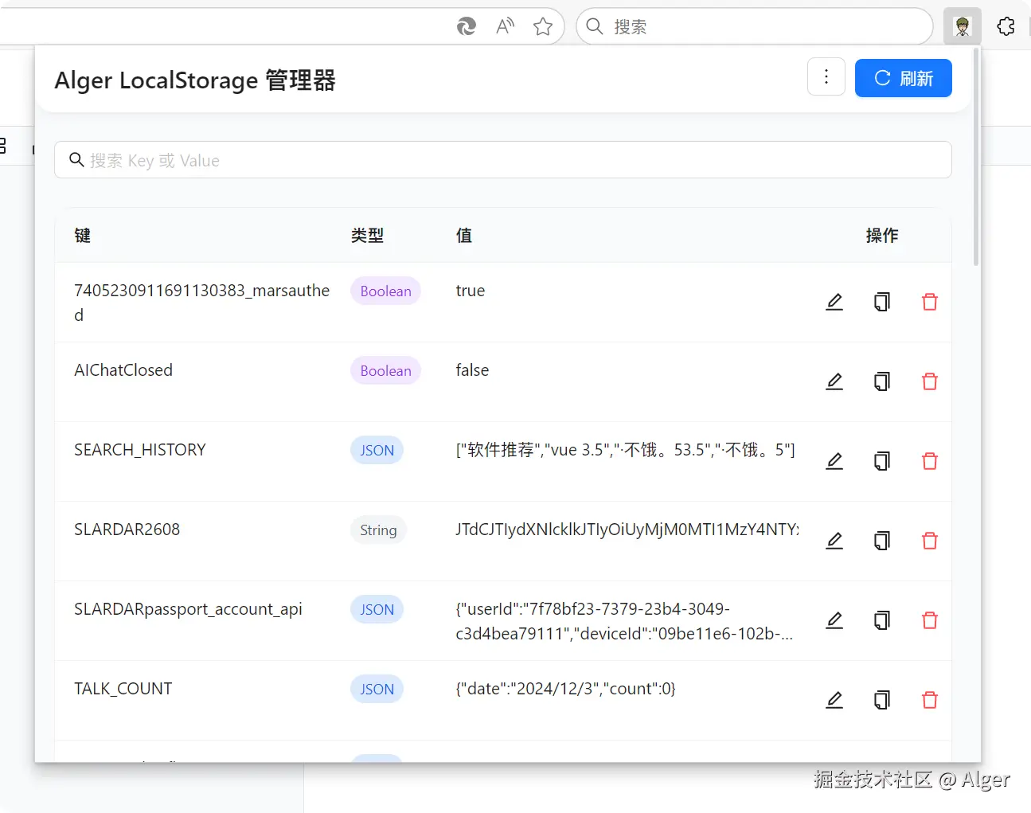The width and height of the screenshot is (1031, 813).
Task: Edit the TALK_COUNT entry
Action: (x=834, y=700)
